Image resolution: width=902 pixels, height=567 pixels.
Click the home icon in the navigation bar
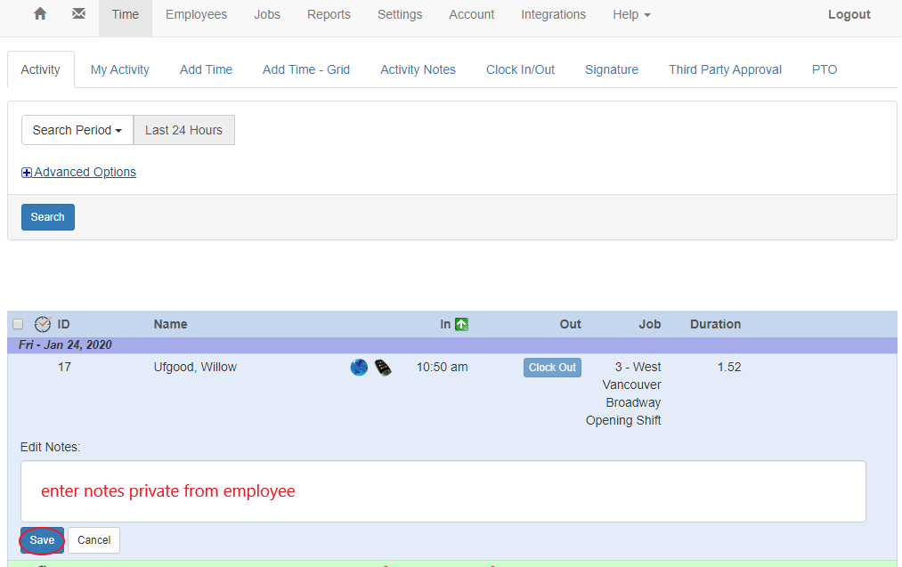tap(38, 13)
